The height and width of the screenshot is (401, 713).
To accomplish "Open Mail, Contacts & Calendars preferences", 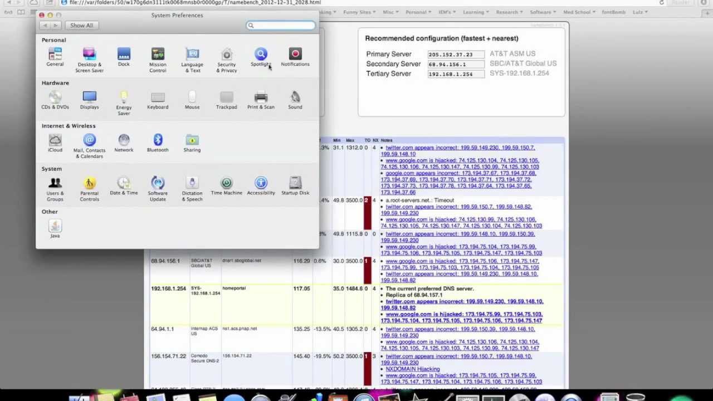I will click(89, 146).
